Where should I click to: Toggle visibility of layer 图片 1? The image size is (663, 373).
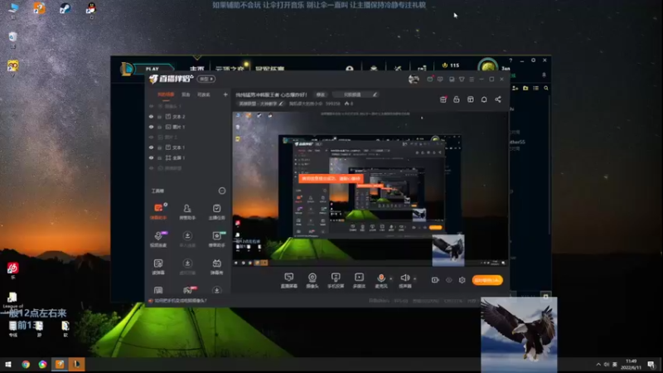click(151, 127)
